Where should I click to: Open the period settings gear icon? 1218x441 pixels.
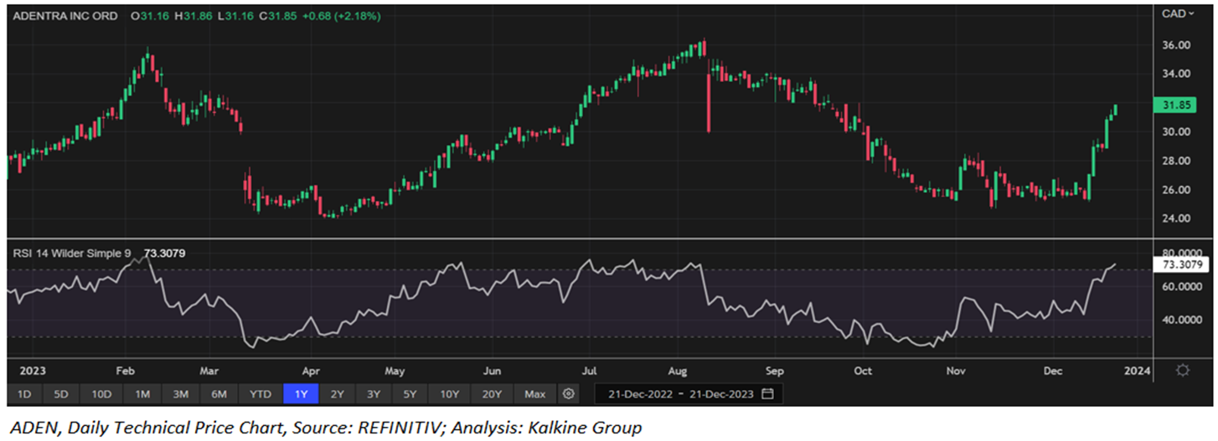pos(569,393)
